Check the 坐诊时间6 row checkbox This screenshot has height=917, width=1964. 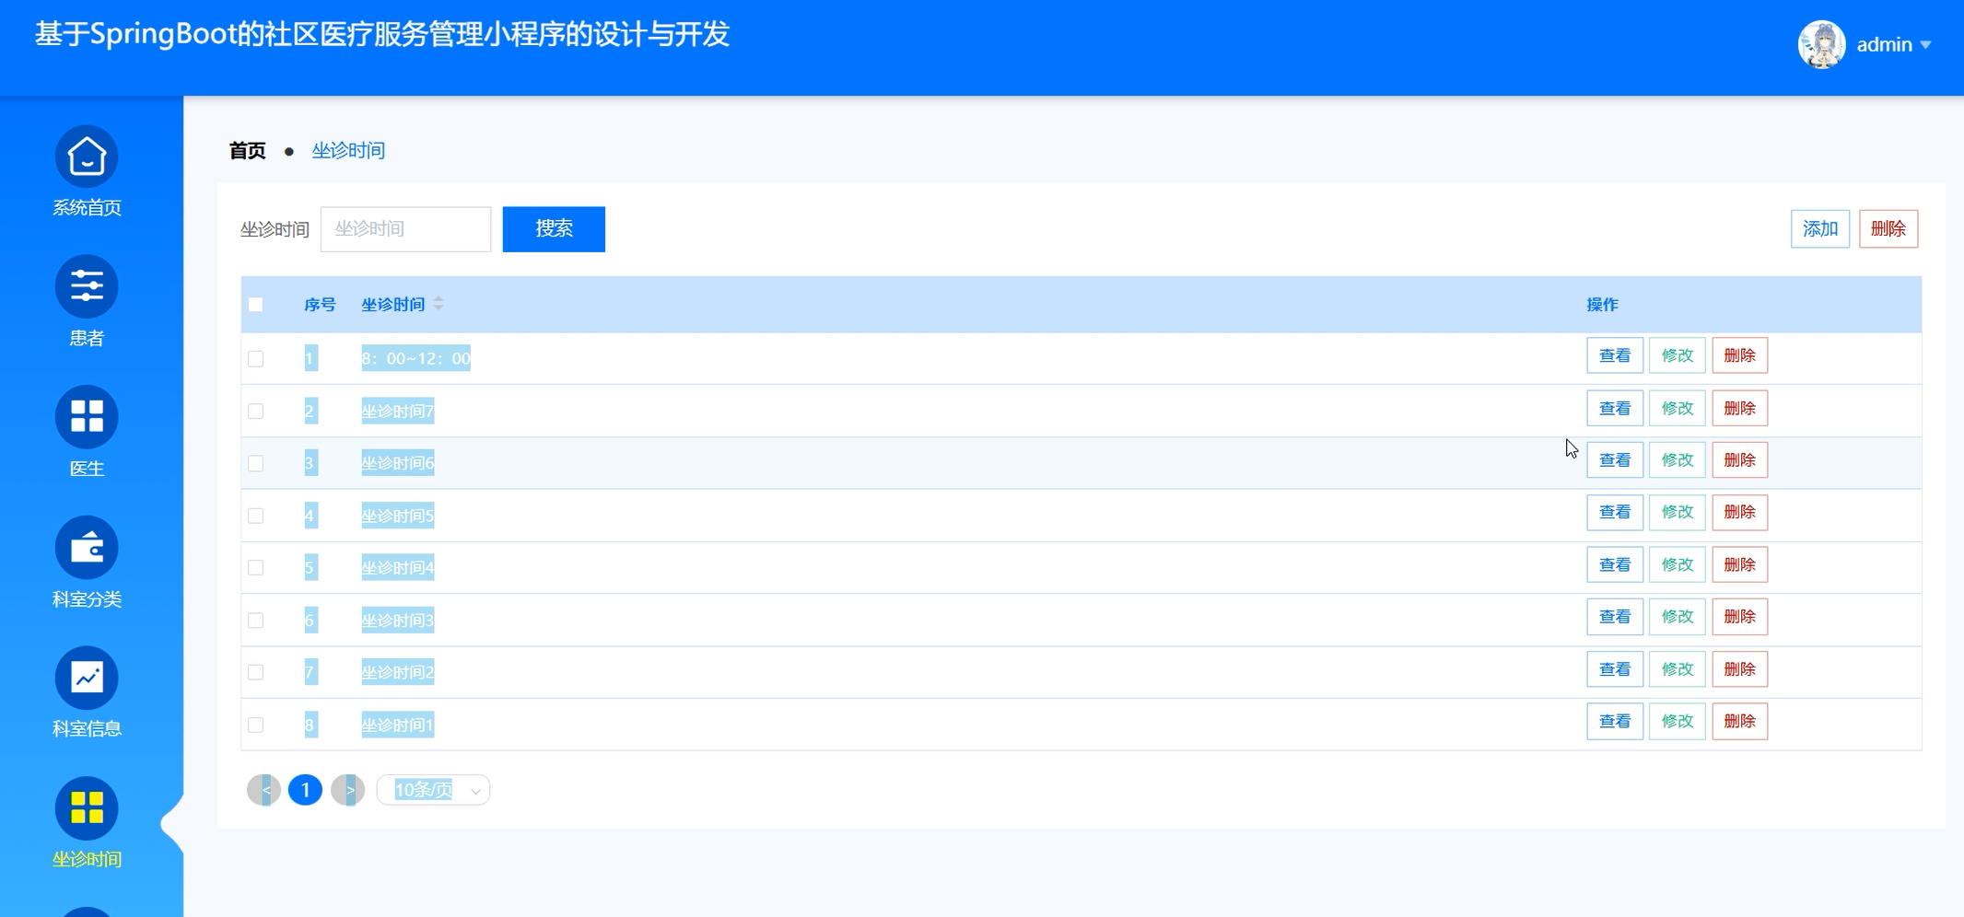click(256, 463)
